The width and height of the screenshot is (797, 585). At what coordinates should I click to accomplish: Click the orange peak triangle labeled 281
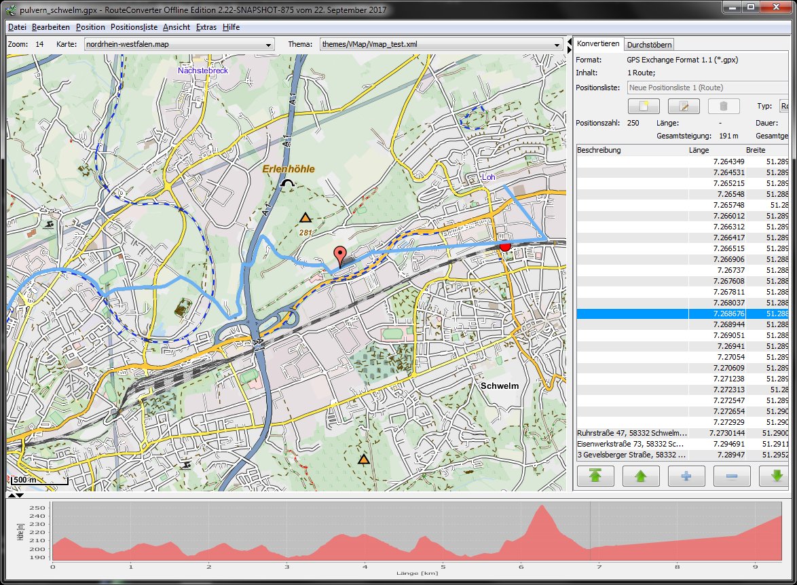click(305, 219)
